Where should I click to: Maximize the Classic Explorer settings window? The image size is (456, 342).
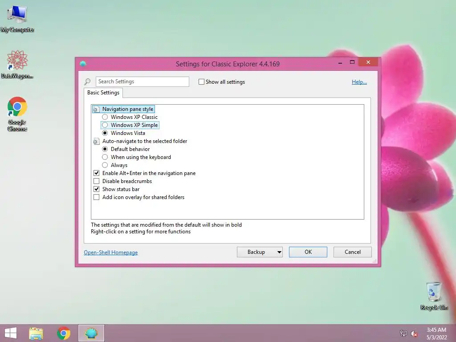point(352,62)
